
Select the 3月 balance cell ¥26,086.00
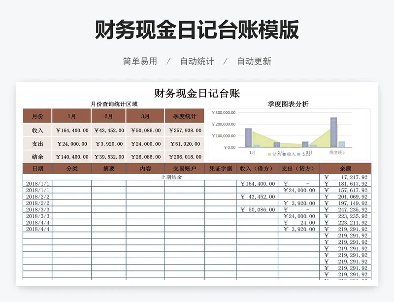145,157
